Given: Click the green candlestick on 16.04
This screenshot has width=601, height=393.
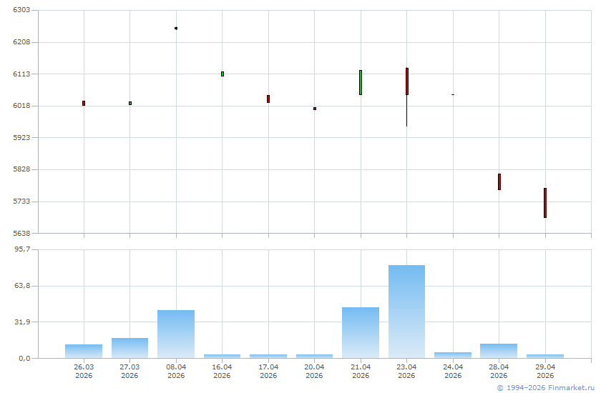Looking at the screenshot, I should 223,74.
